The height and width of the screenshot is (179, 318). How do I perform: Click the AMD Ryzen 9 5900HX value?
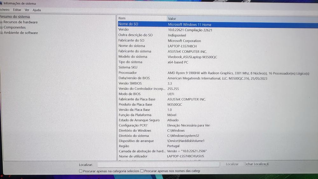238,73
